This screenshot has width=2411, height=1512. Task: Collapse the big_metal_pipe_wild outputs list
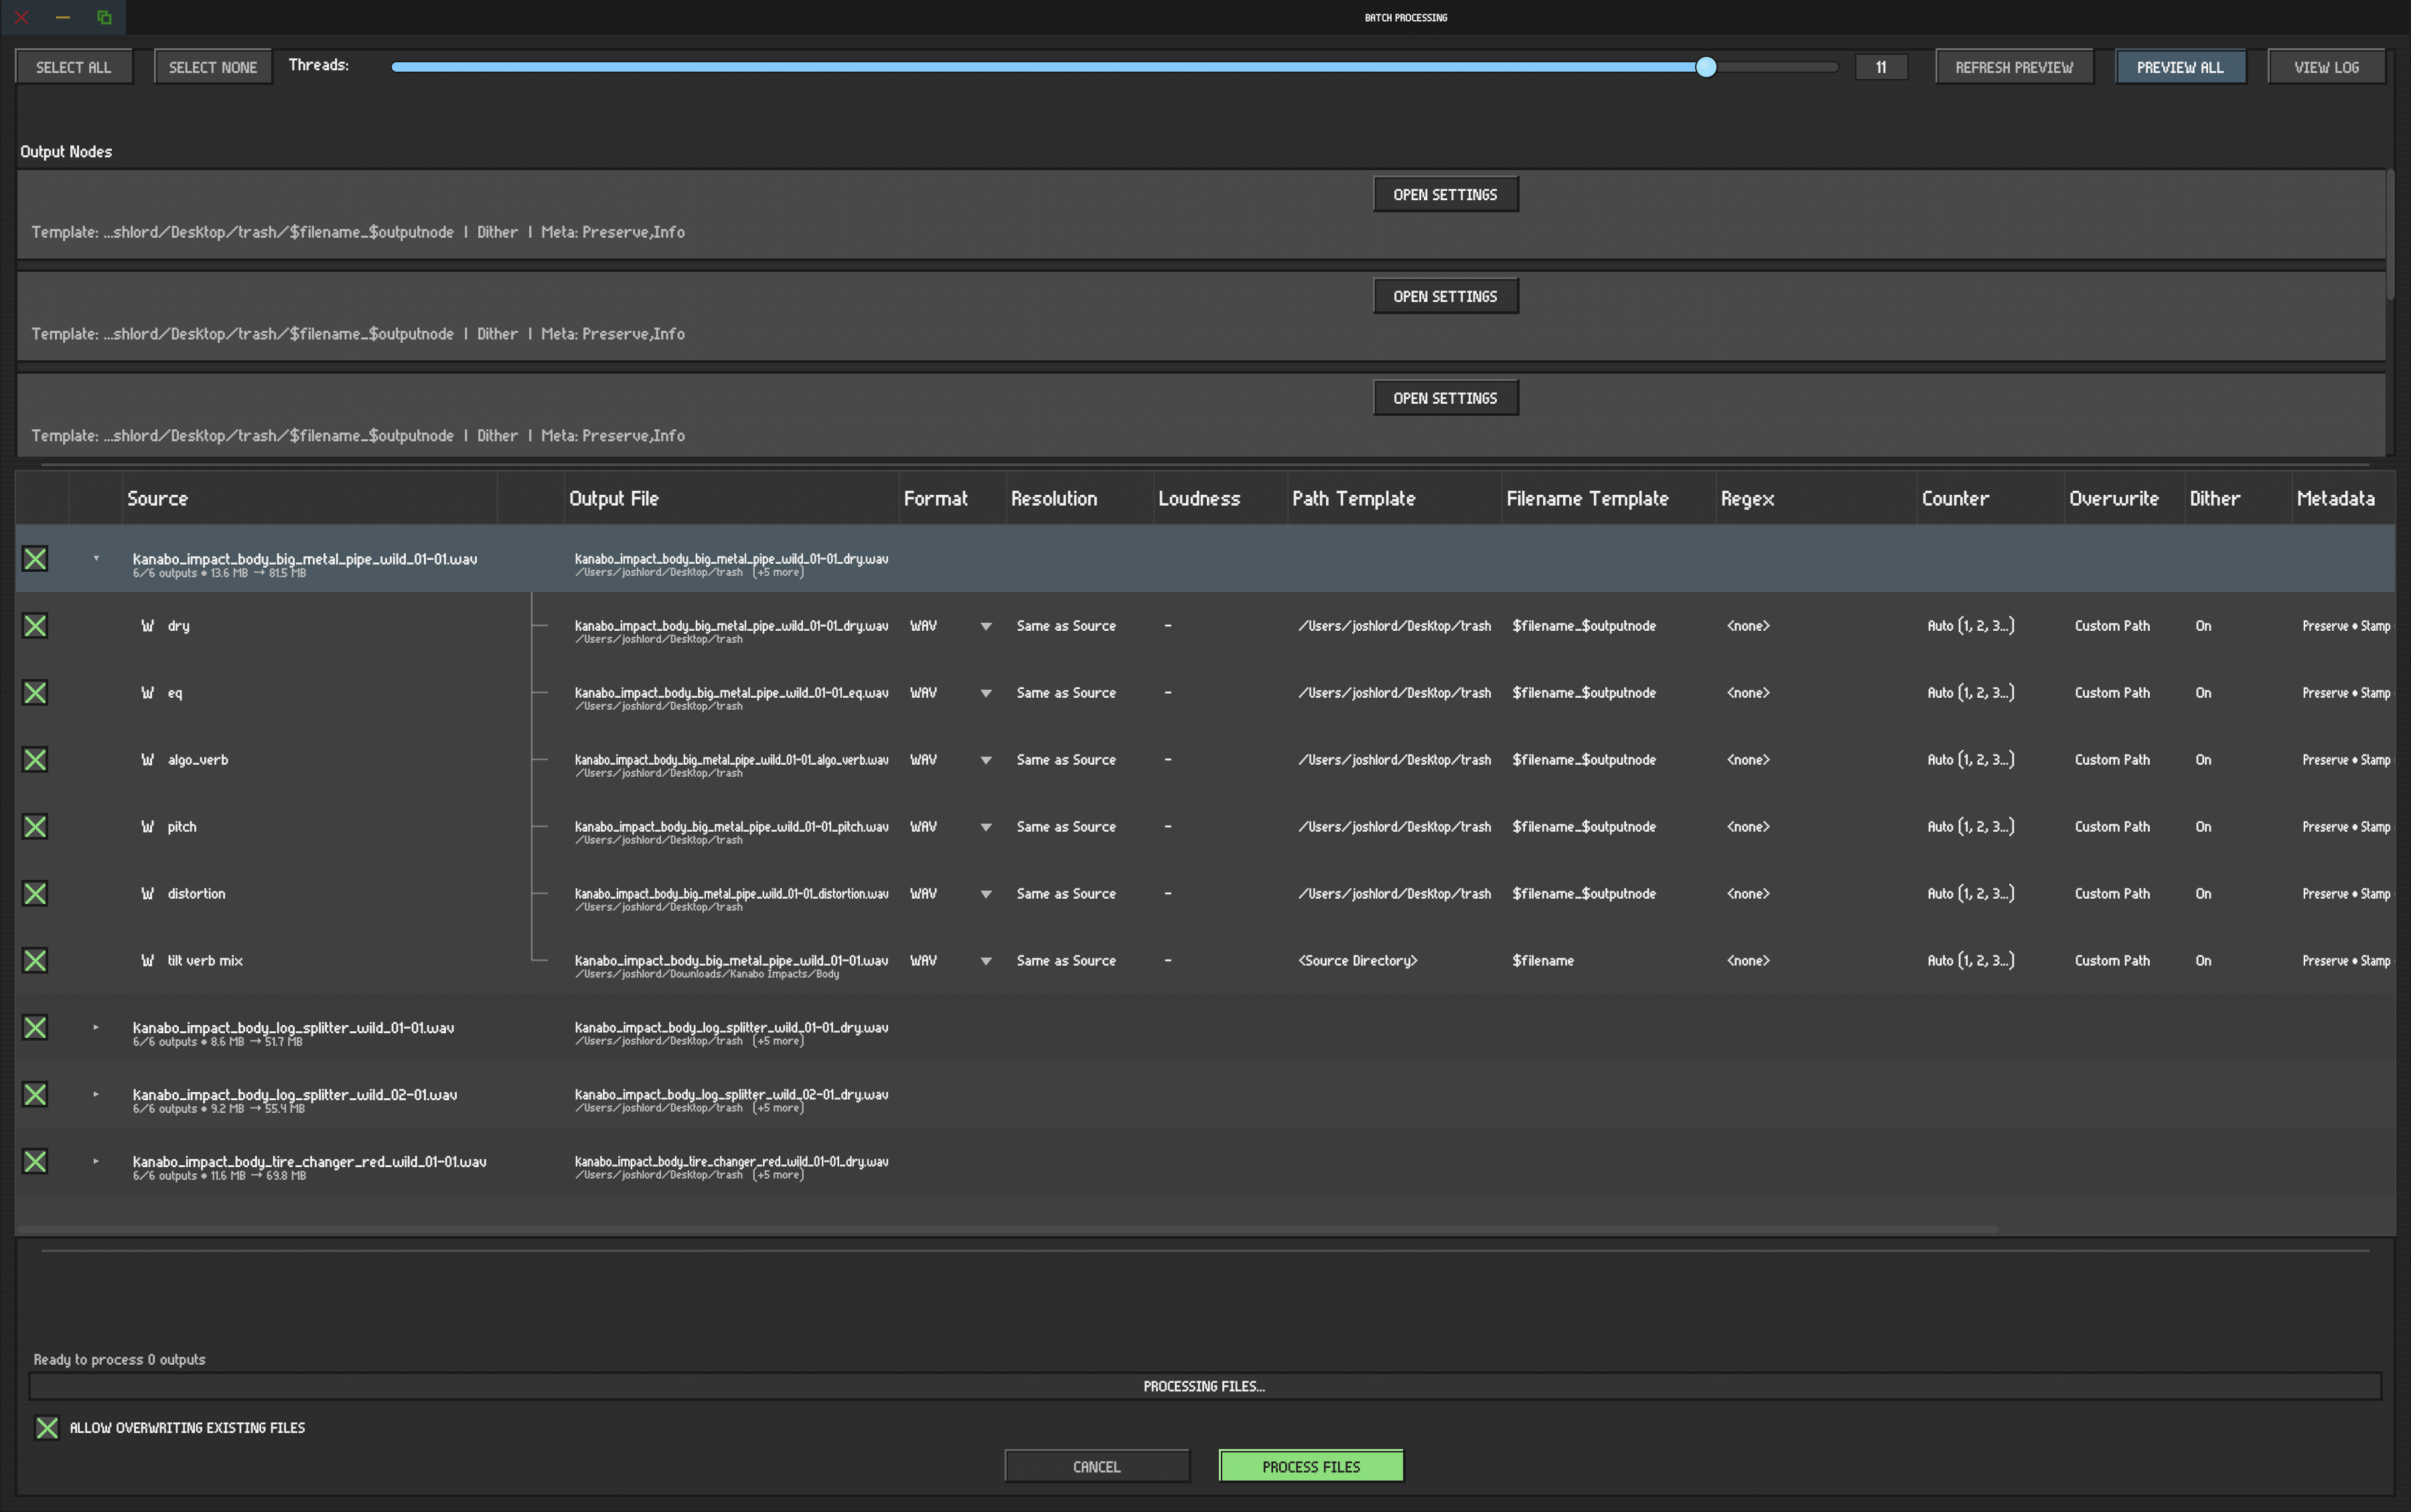point(96,558)
